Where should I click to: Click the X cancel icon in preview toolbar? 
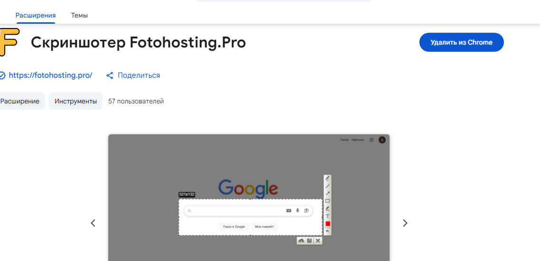[318, 241]
